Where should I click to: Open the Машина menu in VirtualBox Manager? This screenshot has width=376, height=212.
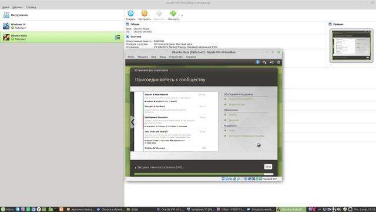[x=17, y=8]
